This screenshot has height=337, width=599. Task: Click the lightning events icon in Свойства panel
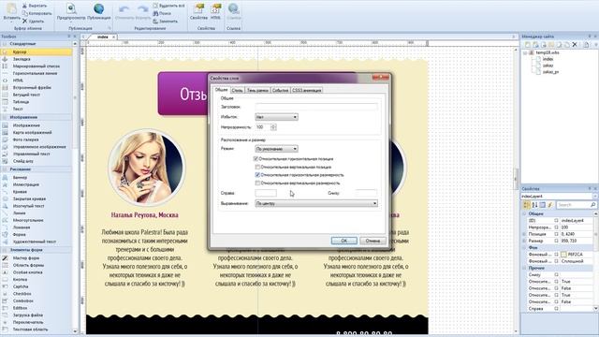550,205
